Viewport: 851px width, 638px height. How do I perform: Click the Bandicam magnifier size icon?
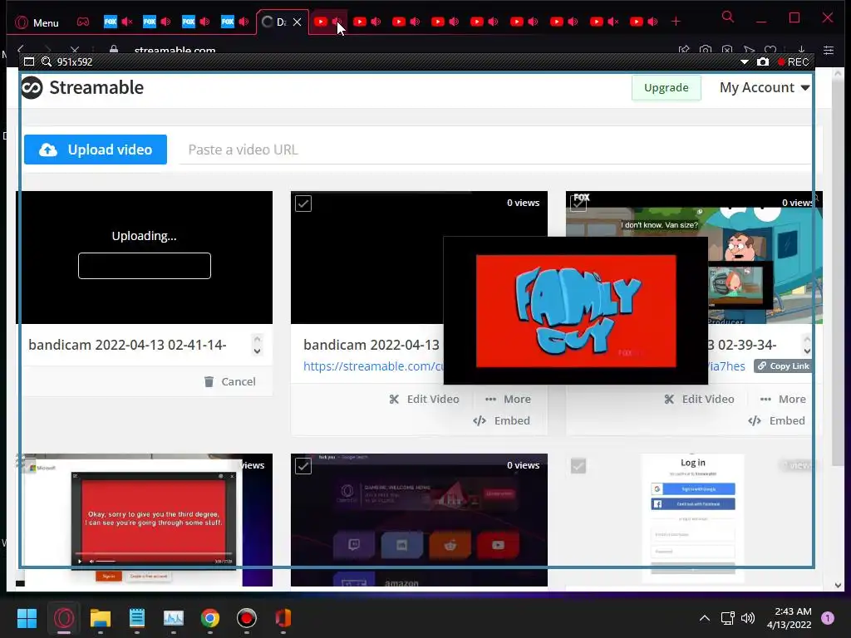47,61
